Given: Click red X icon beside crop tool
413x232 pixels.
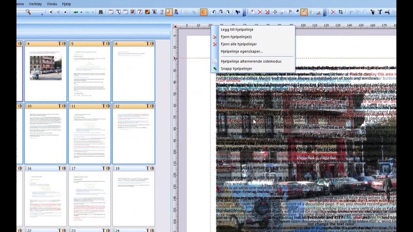Looking at the screenshot, I should coord(333,12).
